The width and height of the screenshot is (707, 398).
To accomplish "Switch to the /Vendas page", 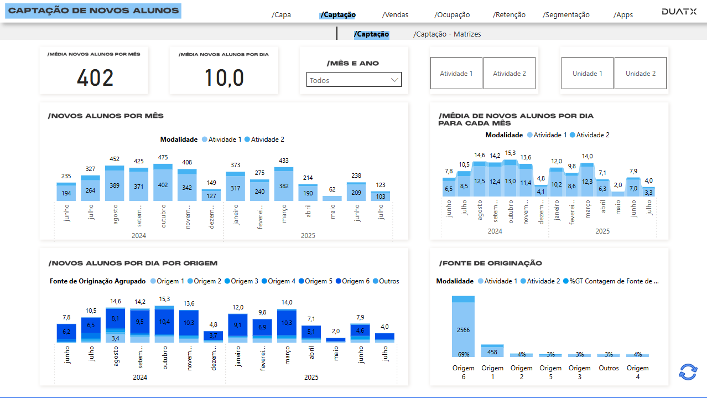I will 394,15.
